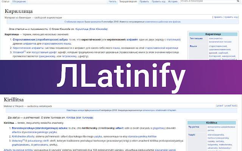Click the staroslavyanskoy kirillitse link
Viewport: 242px width, 151px height.
[142, 136]
